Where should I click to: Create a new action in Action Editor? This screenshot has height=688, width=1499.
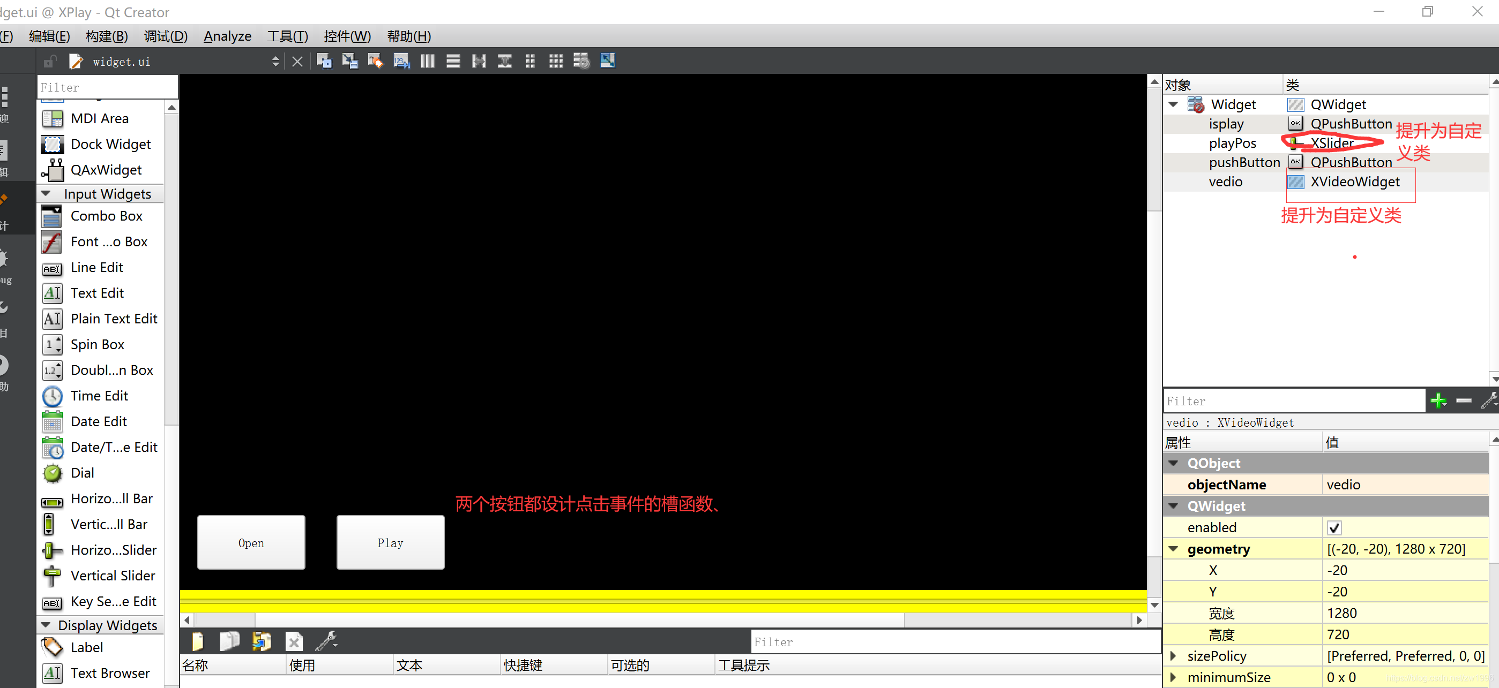click(197, 641)
